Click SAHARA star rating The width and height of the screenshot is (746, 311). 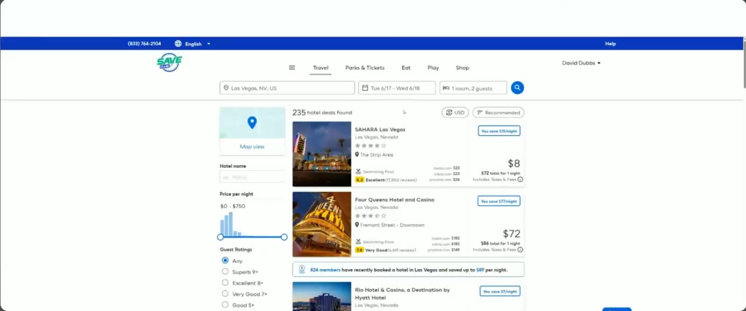click(x=370, y=145)
